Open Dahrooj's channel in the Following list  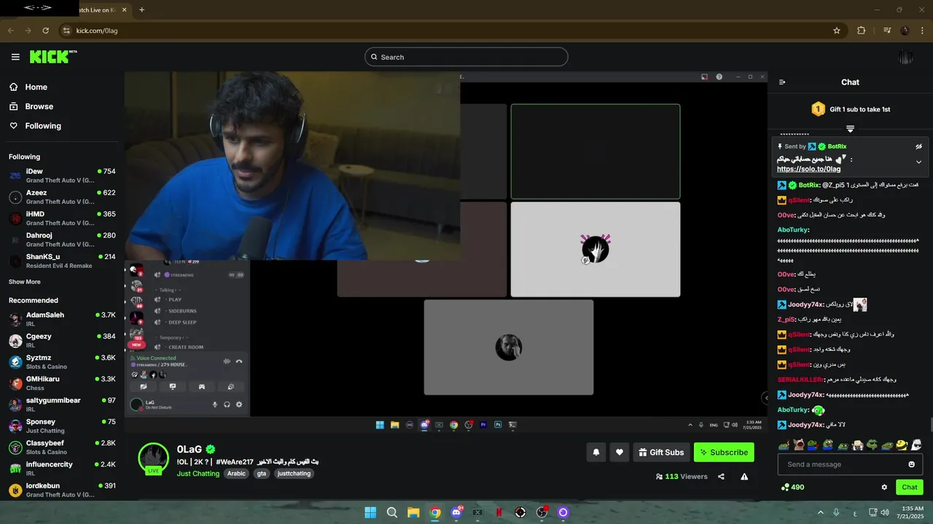click(62, 239)
